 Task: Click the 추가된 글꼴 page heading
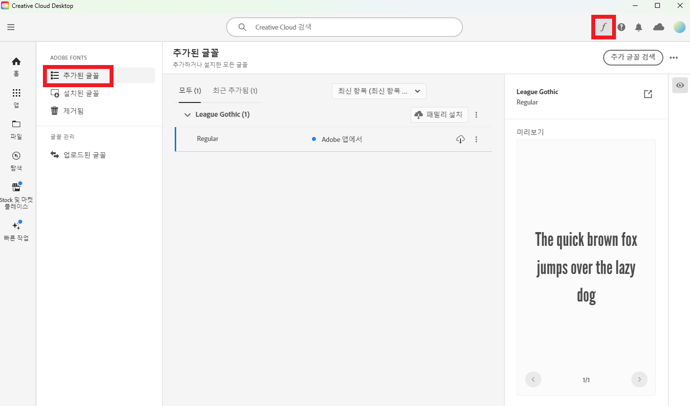pos(195,53)
